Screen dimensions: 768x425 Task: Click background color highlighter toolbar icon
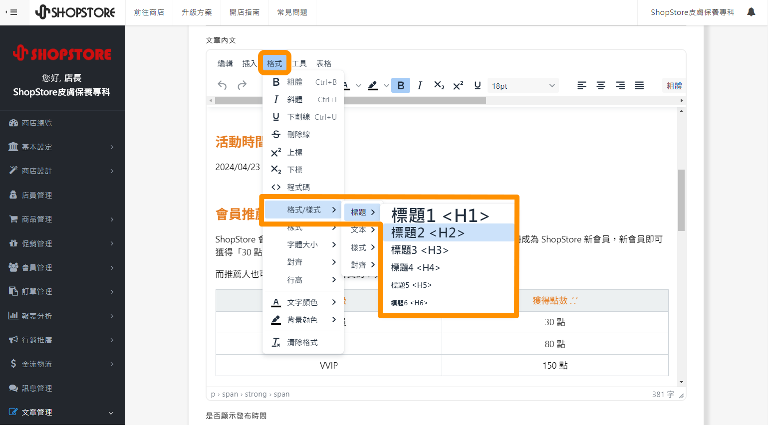[373, 85]
